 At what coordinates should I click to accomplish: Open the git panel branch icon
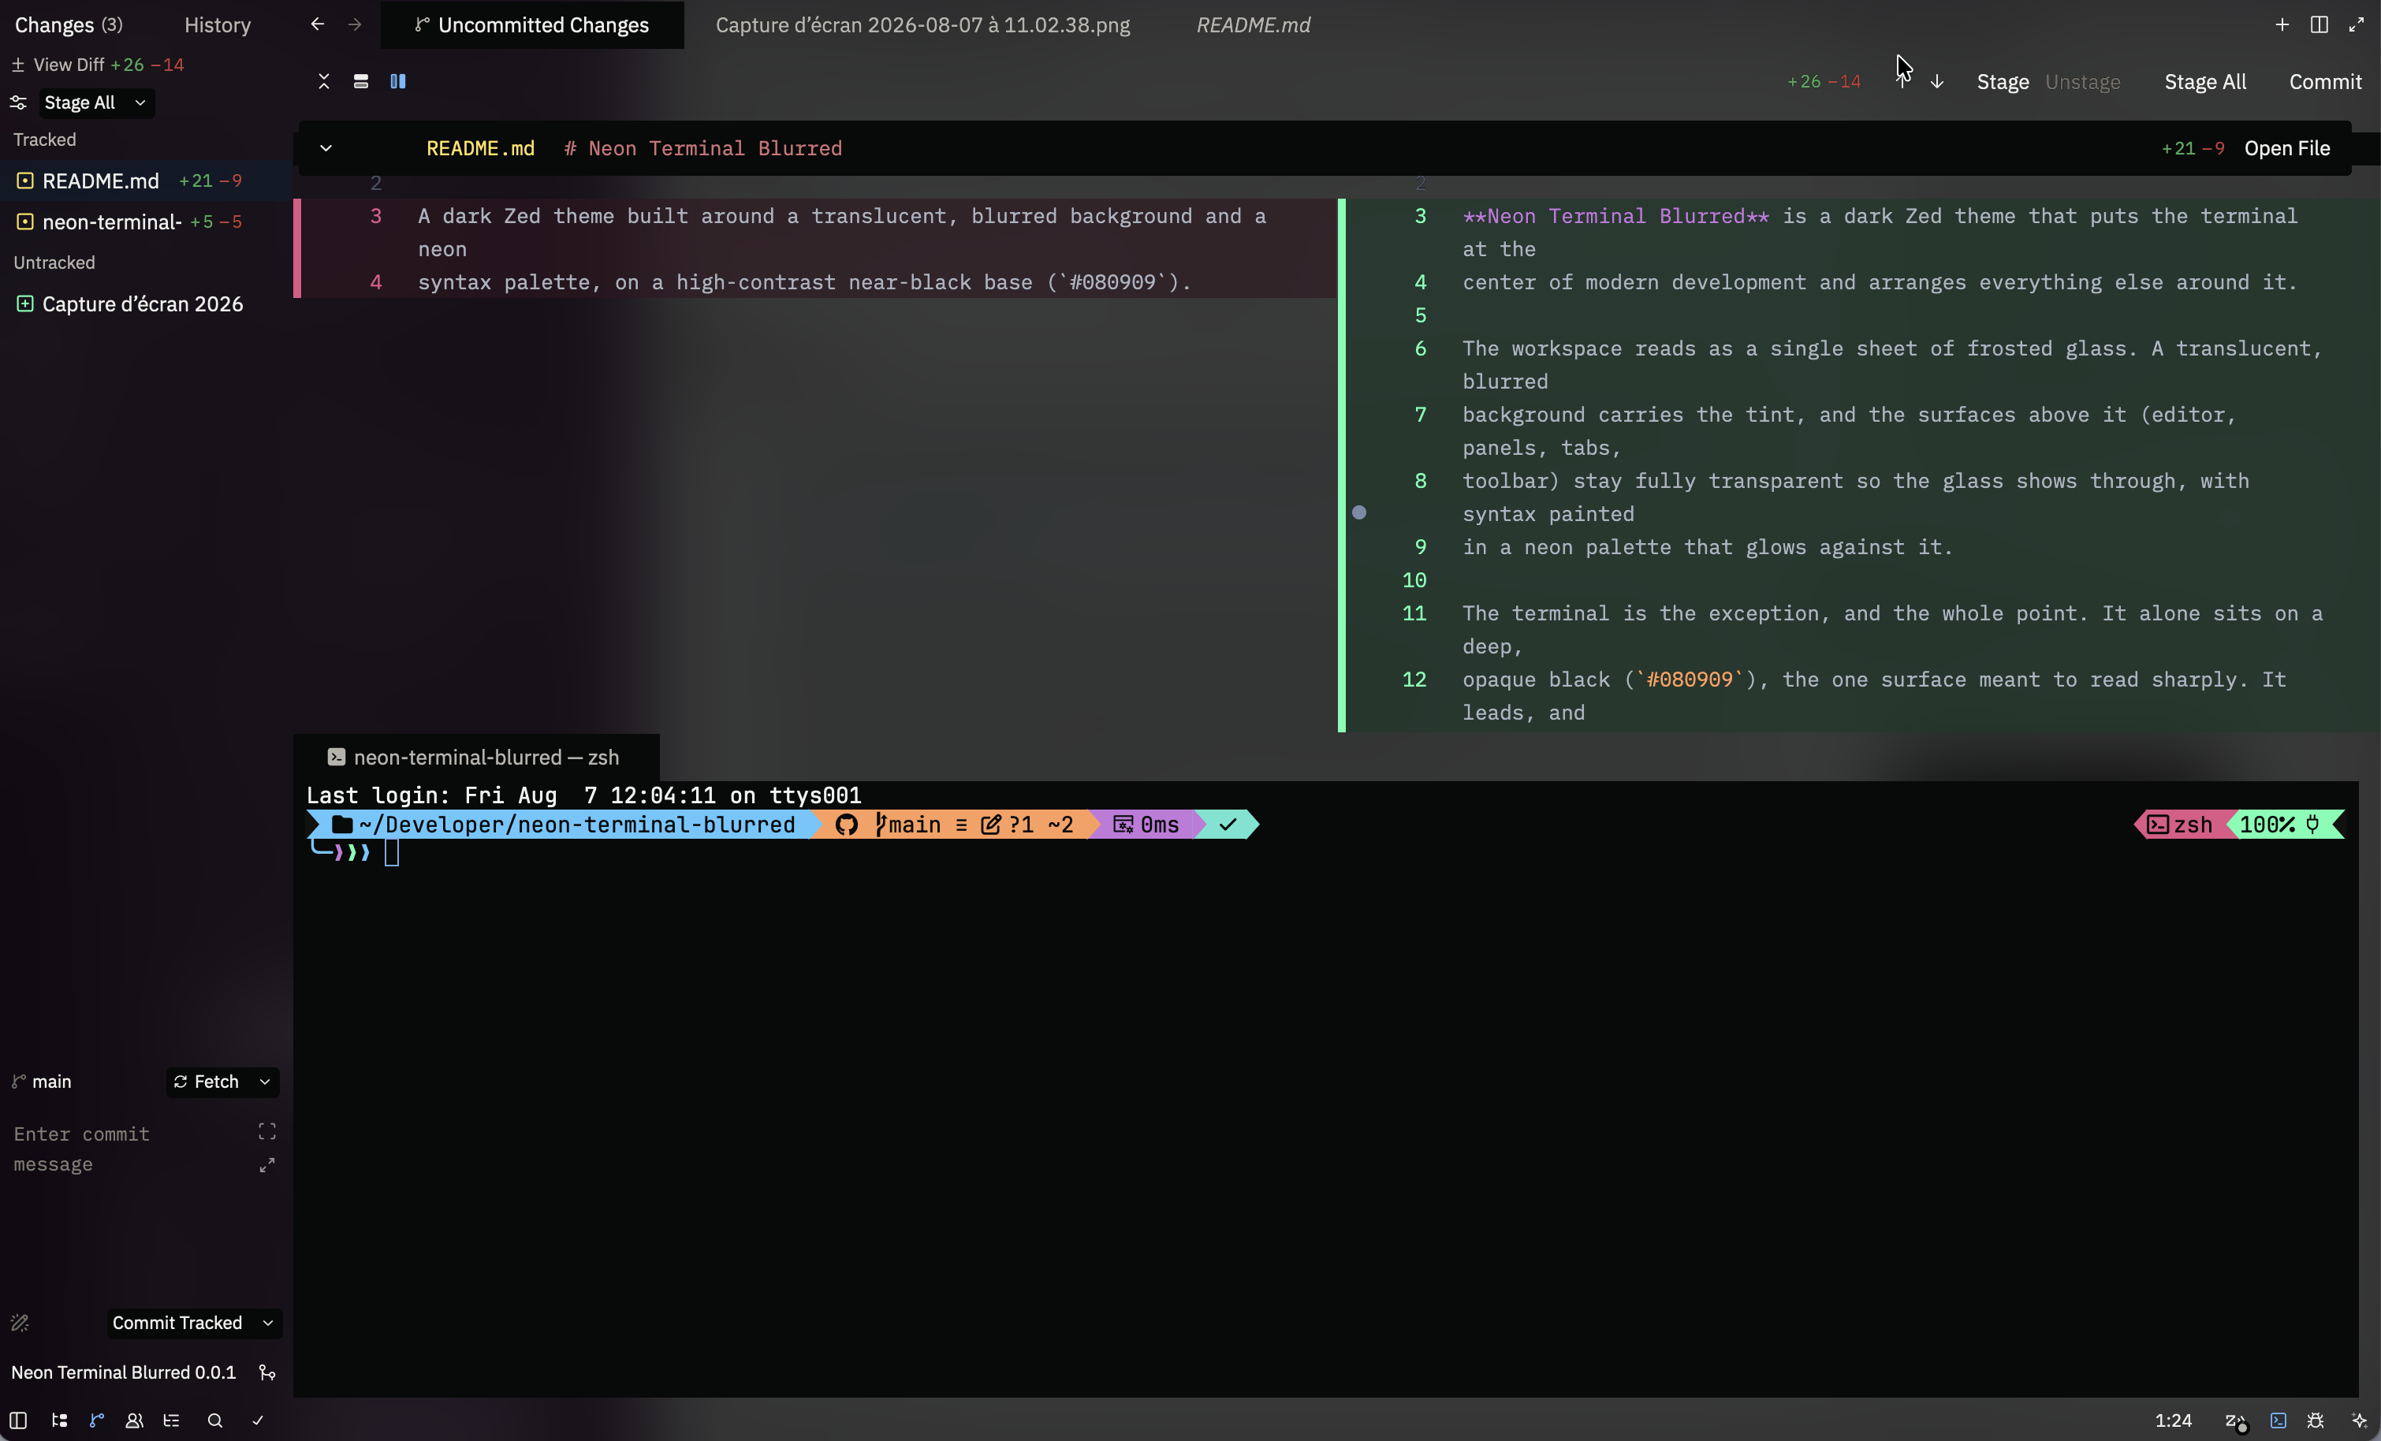coord(97,1420)
